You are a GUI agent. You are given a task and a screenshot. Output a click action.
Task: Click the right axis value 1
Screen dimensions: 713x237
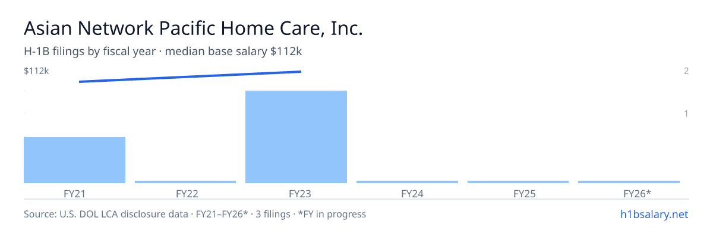(686, 113)
